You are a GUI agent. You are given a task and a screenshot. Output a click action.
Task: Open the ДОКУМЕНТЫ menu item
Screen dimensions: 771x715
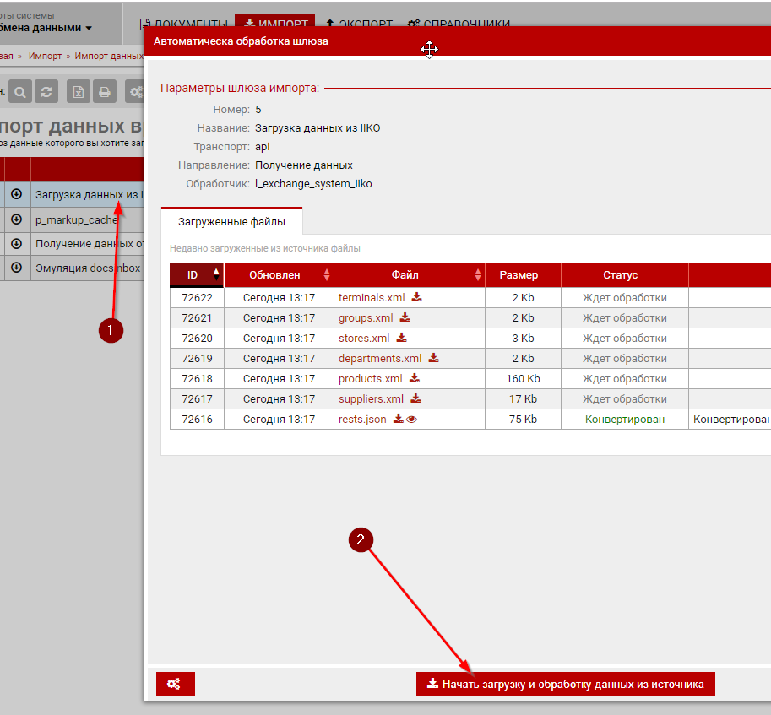[183, 24]
